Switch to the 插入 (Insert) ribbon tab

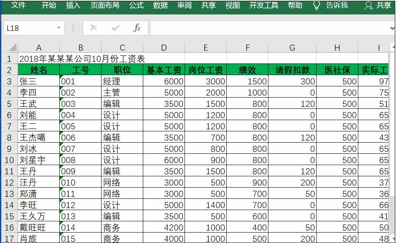pyautogui.click(x=73, y=6)
